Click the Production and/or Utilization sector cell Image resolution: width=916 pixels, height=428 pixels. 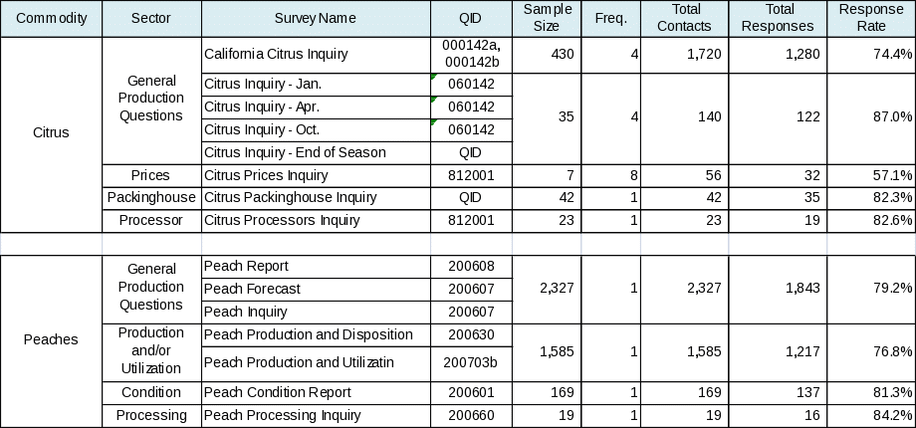coord(152,352)
